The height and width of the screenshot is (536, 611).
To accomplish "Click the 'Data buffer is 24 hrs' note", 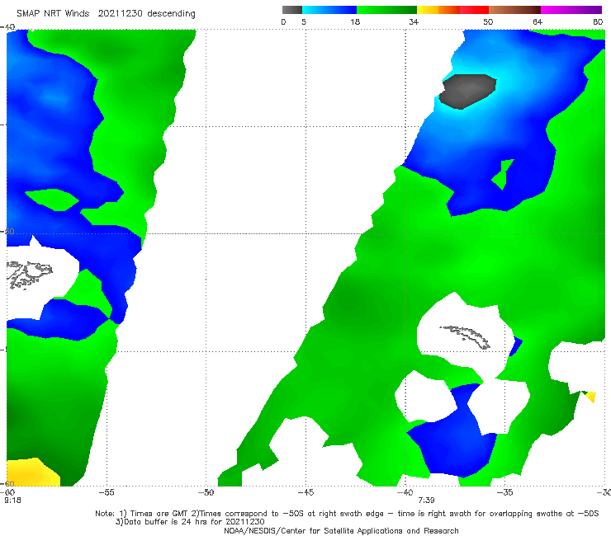I will 190,522.
